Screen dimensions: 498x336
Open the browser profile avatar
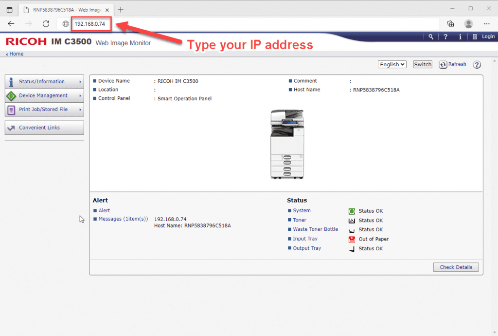[468, 24]
